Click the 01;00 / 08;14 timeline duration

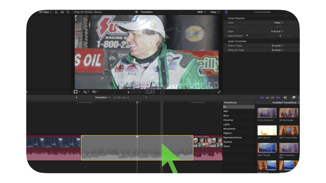point(121,98)
